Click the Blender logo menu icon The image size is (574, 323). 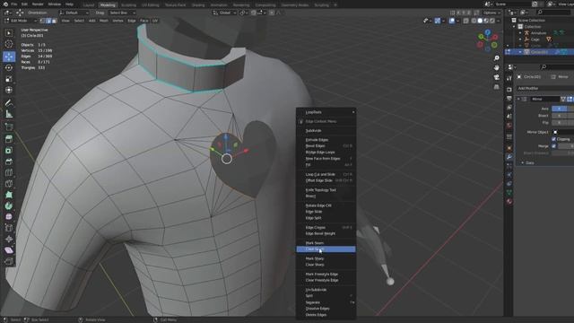point(5,4)
